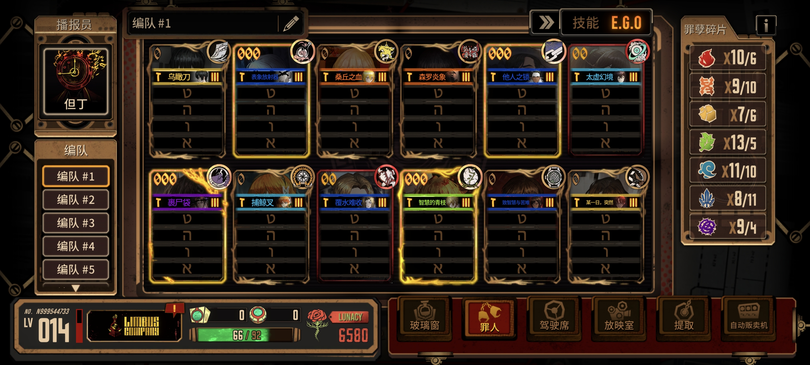Select formation 编队 #2
The width and height of the screenshot is (810, 365).
[76, 200]
